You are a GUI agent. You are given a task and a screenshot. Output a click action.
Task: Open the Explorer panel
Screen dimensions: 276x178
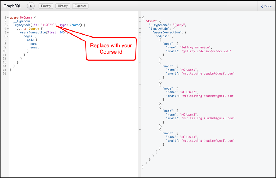tap(80, 6)
